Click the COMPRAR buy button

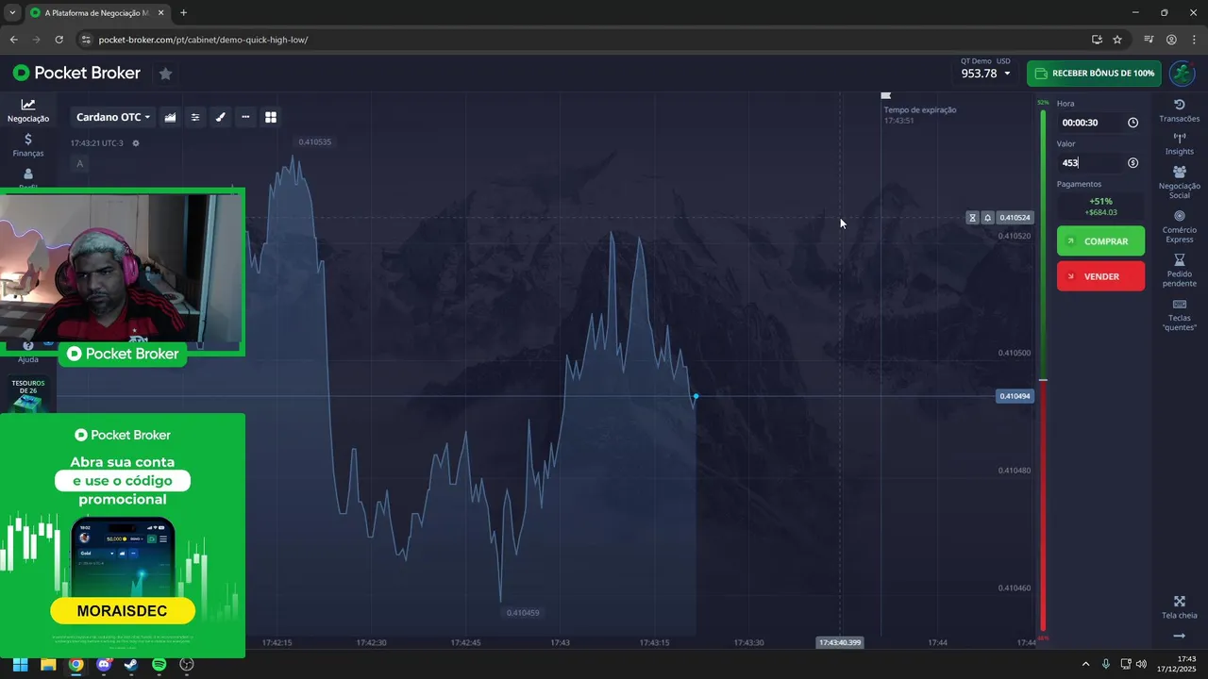click(1100, 241)
